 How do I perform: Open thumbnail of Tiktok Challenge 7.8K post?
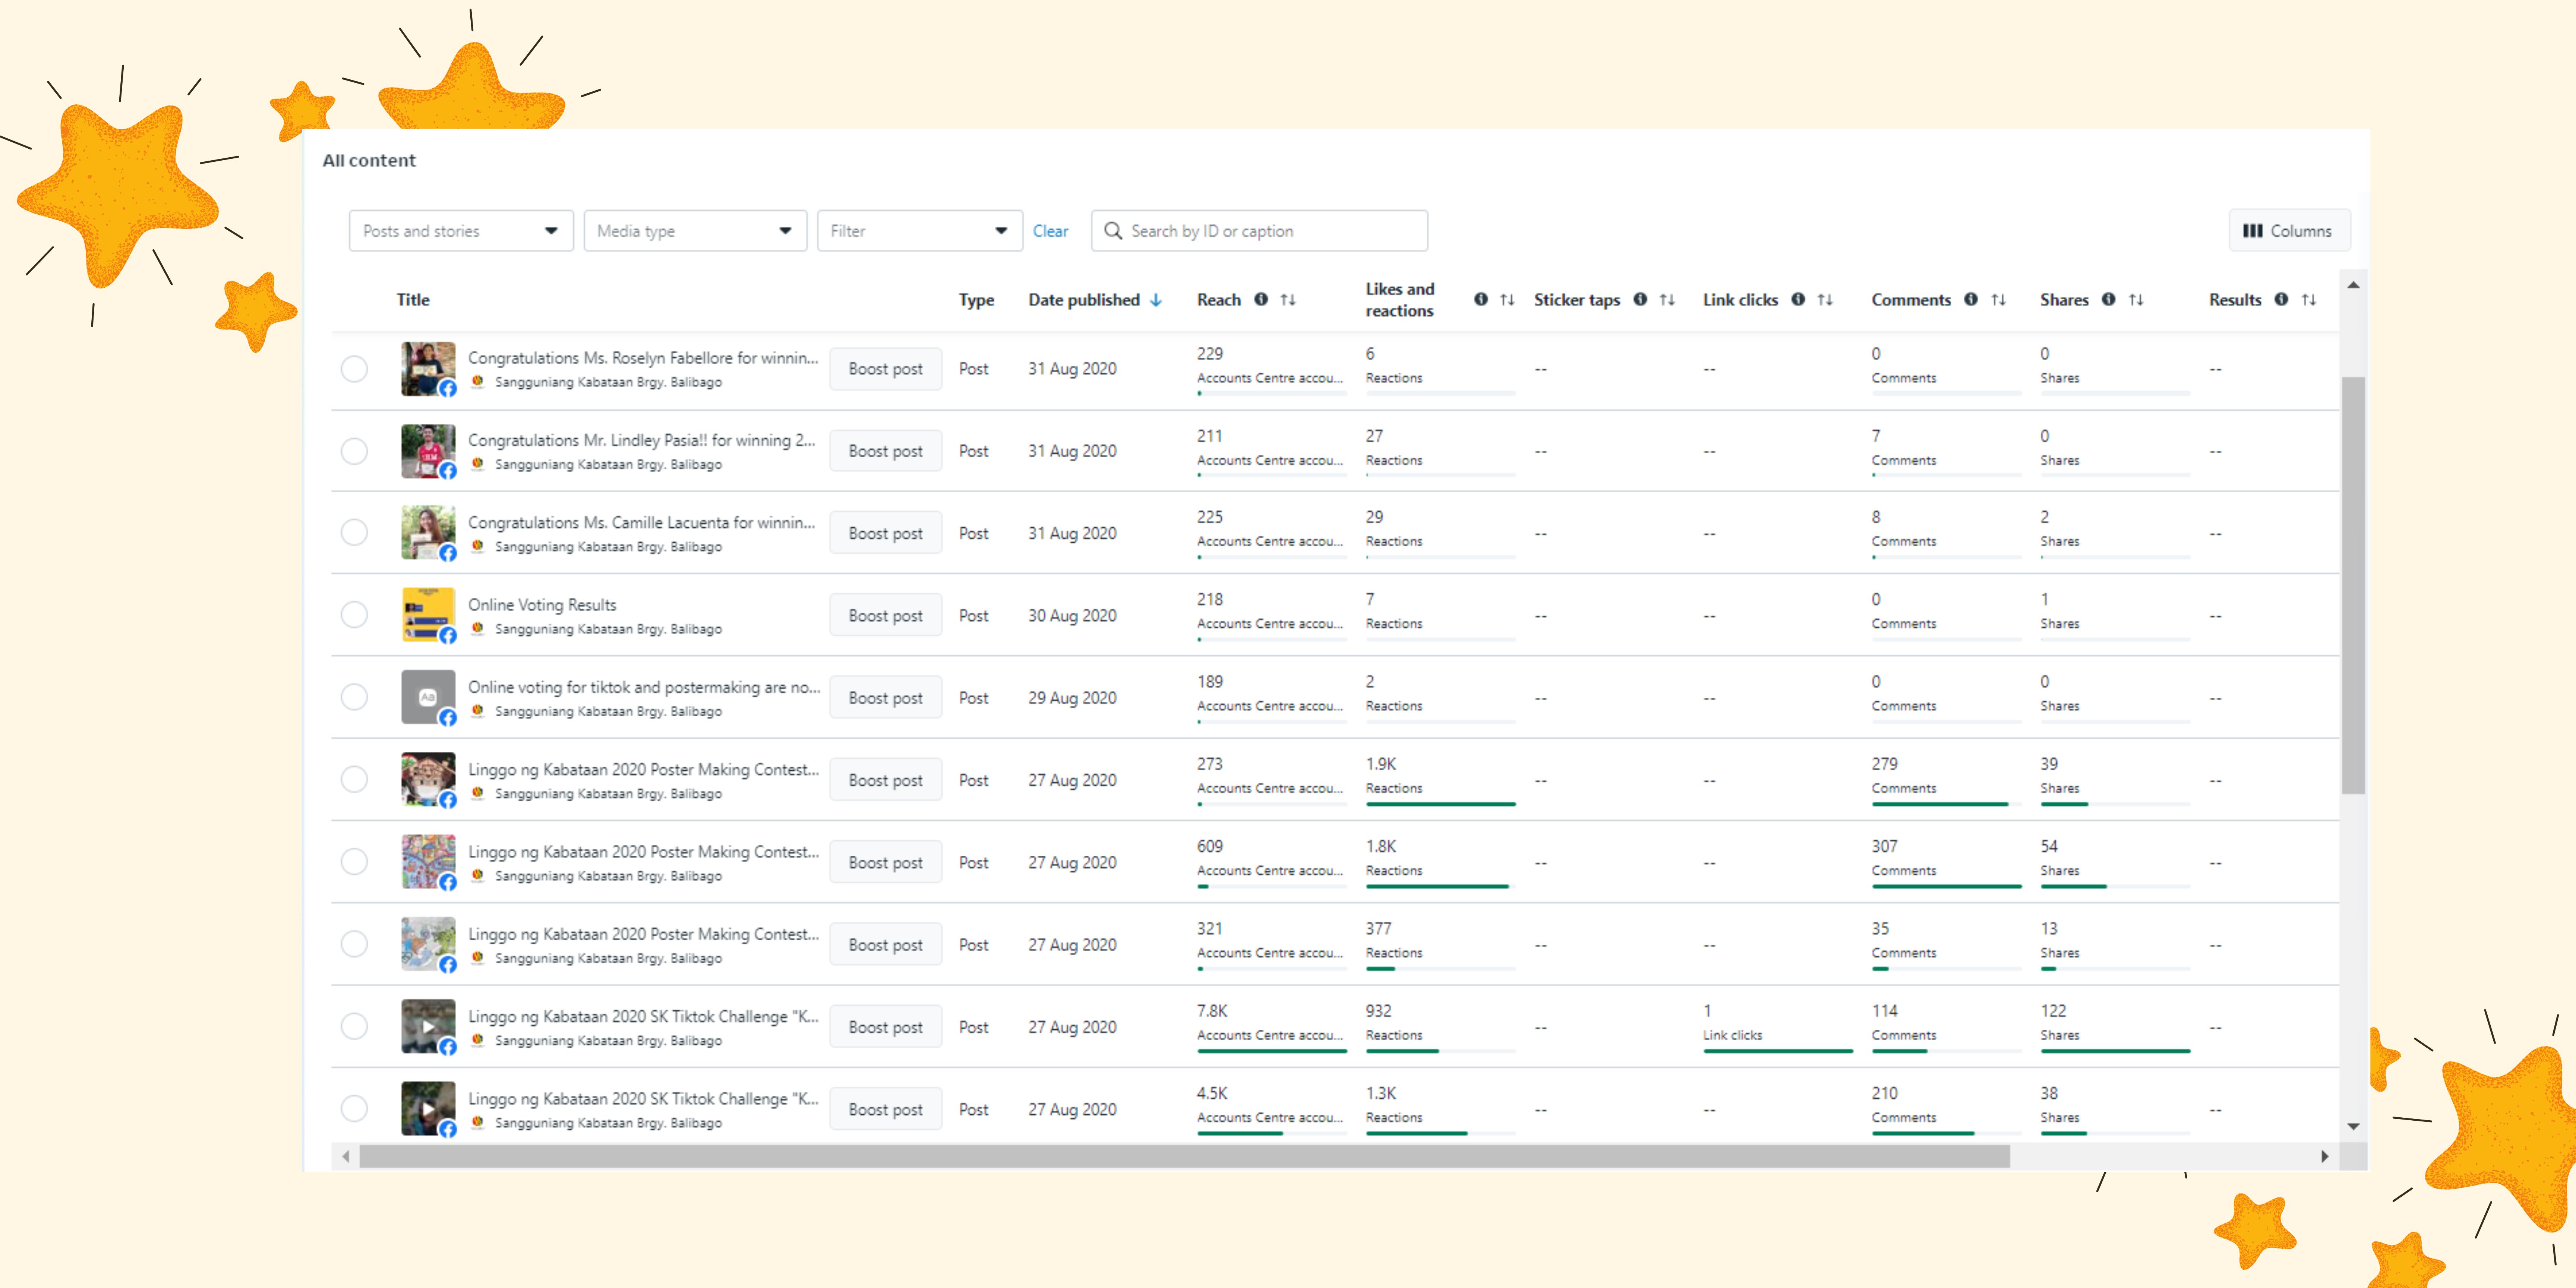pos(428,1026)
